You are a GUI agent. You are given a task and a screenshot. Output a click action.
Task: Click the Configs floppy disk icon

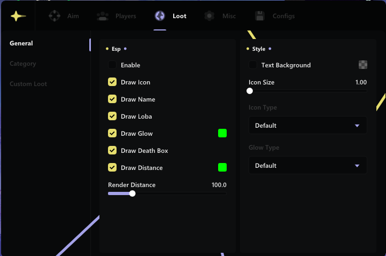click(260, 16)
